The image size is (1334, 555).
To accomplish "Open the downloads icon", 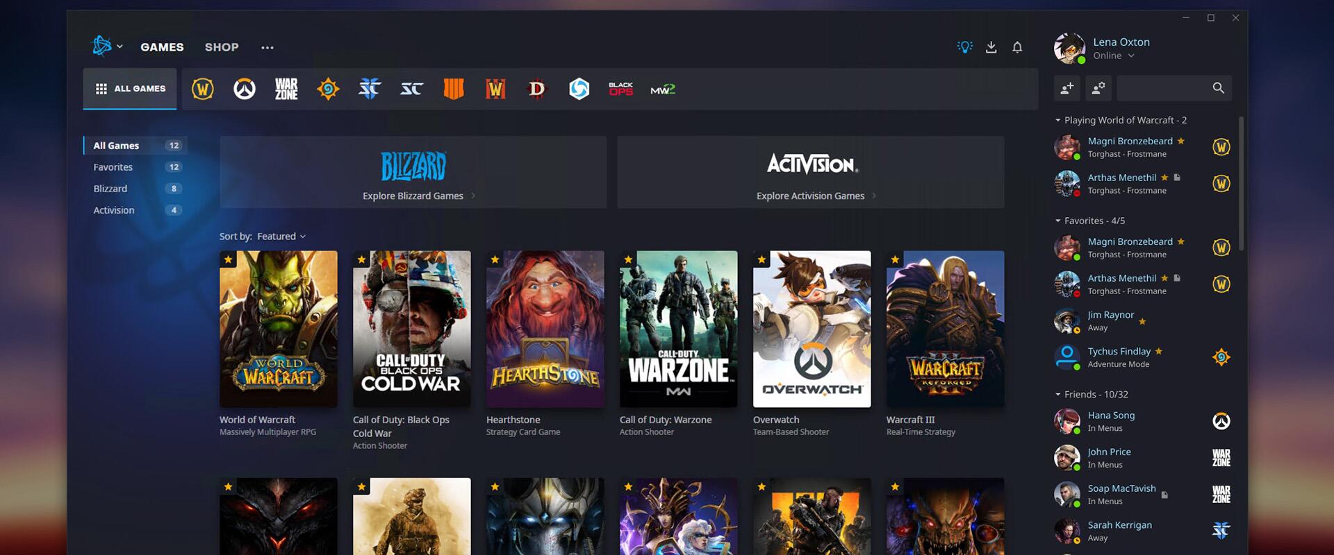I will (991, 47).
